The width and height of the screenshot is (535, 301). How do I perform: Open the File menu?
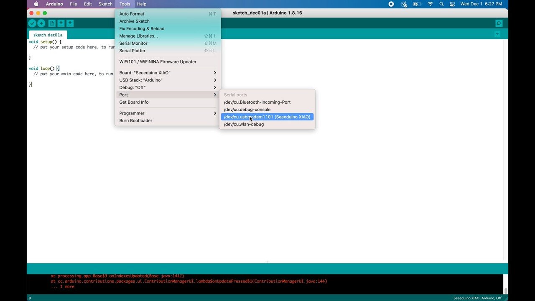tap(73, 4)
